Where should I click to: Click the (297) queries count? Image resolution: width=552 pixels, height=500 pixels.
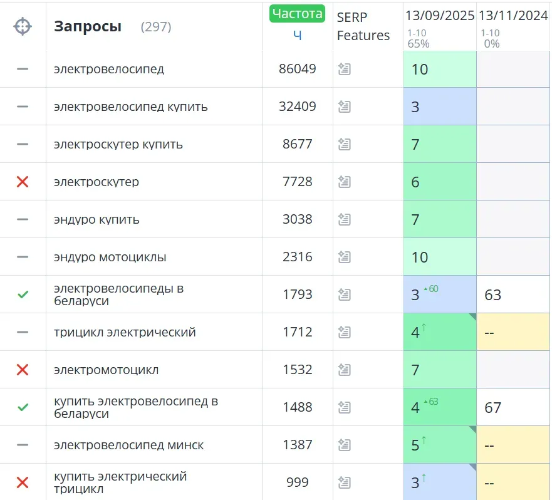tap(156, 27)
